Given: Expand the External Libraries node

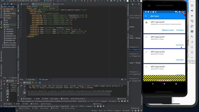Looking at the screenshot, I should (9, 45).
